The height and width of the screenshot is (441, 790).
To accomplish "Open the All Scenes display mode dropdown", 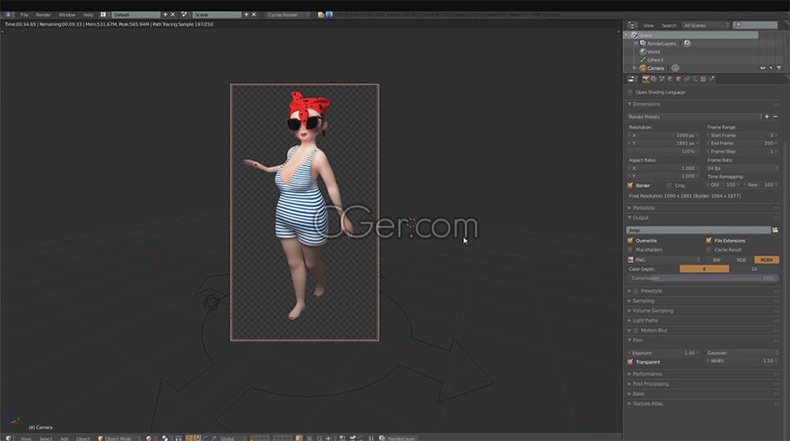I will (x=706, y=25).
